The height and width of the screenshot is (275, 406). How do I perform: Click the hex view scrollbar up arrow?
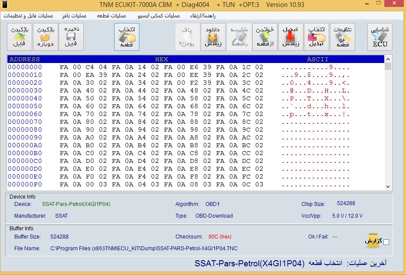[x=388, y=60]
